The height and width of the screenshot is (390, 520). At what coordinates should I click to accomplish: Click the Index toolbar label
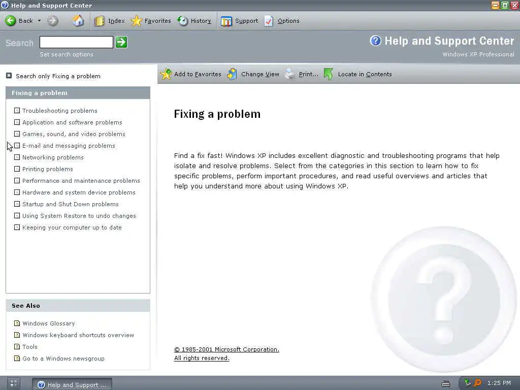116,21
